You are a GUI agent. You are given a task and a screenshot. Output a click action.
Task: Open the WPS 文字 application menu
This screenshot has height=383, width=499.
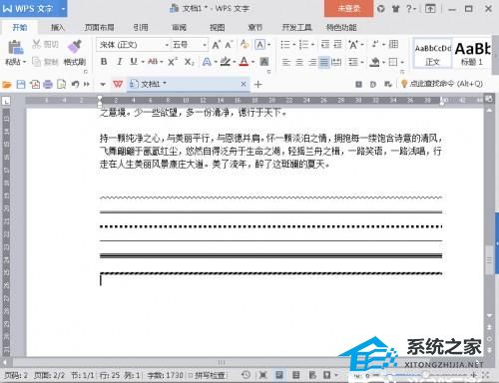click(x=33, y=8)
